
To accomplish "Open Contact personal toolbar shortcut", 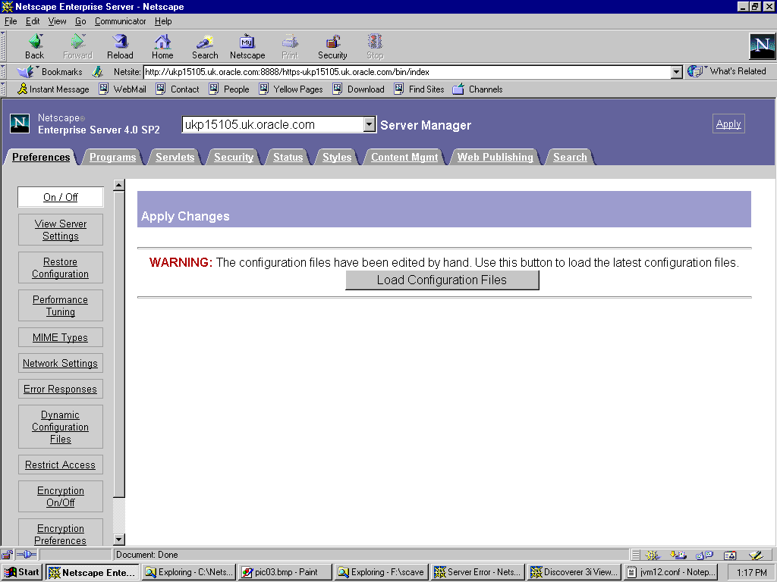I will pyautogui.click(x=178, y=89).
